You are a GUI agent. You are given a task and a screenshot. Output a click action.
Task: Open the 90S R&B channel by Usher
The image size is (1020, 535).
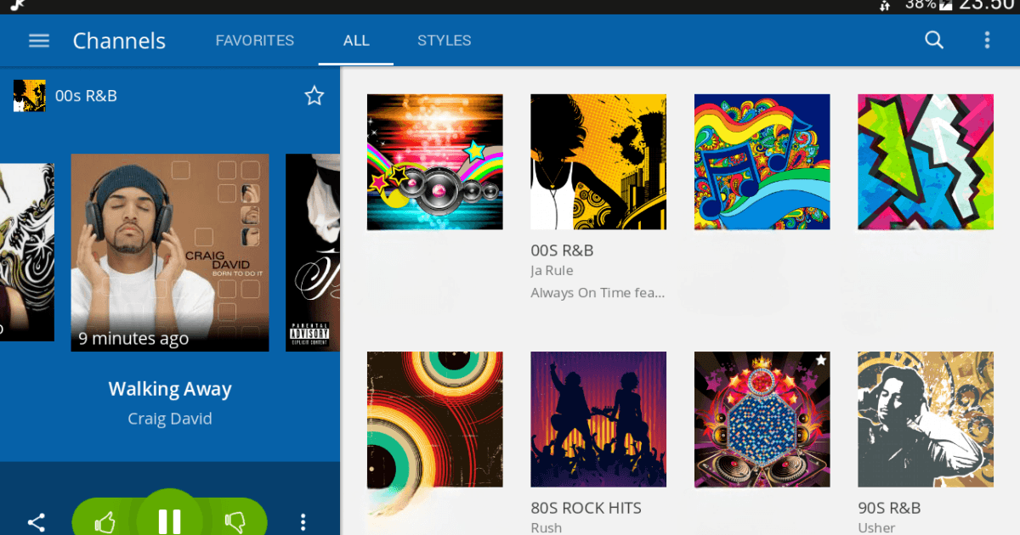coord(925,419)
